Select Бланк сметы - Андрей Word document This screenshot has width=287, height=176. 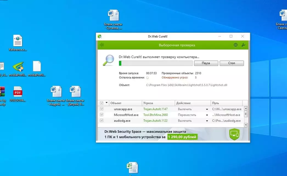pos(56,96)
